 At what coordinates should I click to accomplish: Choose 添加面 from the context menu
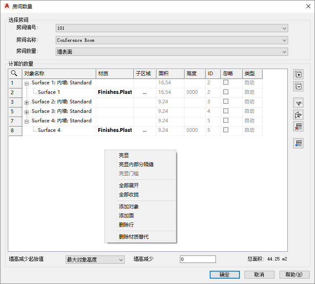point(140,216)
